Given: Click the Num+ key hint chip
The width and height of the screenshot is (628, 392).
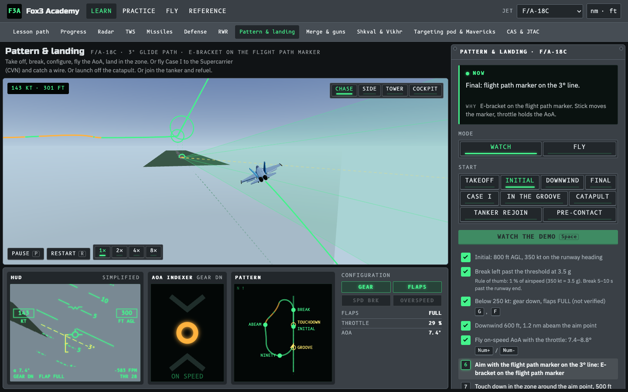Looking at the screenshot, I should [x=484, y=351].
